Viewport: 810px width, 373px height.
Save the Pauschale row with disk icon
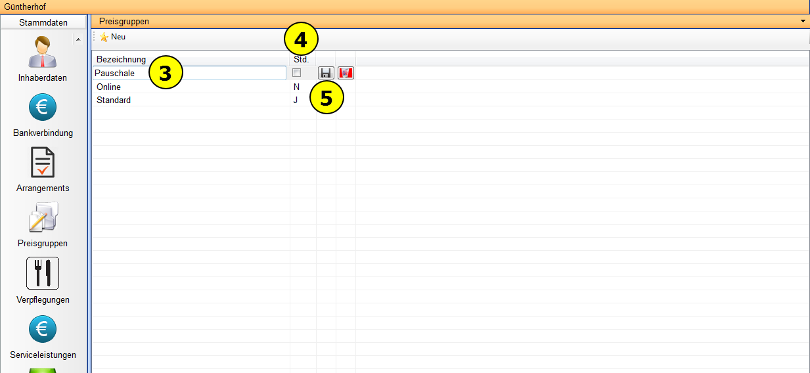click(326, 73)
